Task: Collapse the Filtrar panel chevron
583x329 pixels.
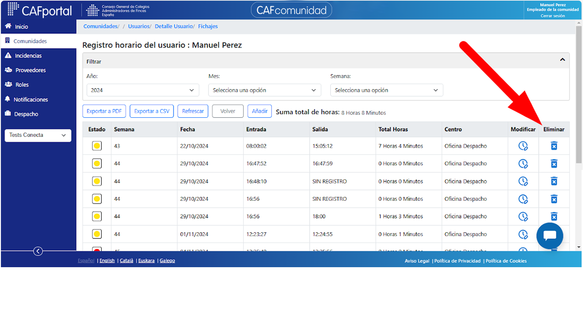Action: click(x=563, y=60)
